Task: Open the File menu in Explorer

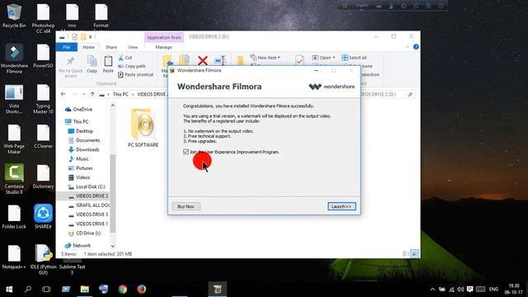Action: 67,47
